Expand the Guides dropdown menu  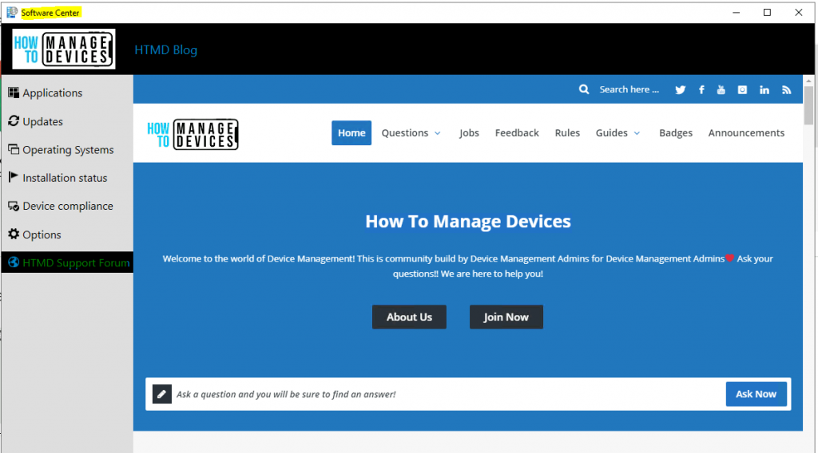point(617,132)
